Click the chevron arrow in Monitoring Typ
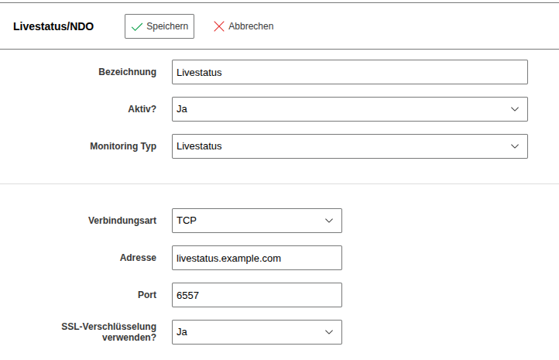This screenshot has width=559, height=360. click(515, 146)
